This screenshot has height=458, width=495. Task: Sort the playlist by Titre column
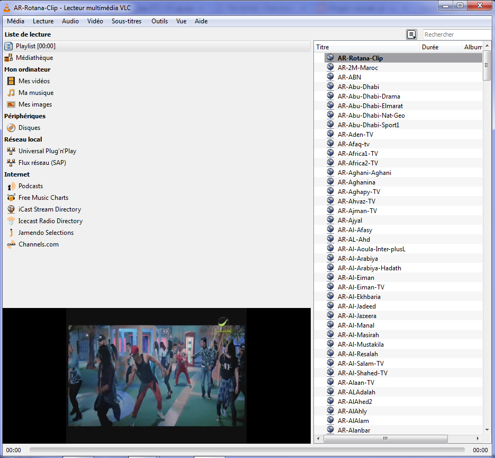coord(366,47)
